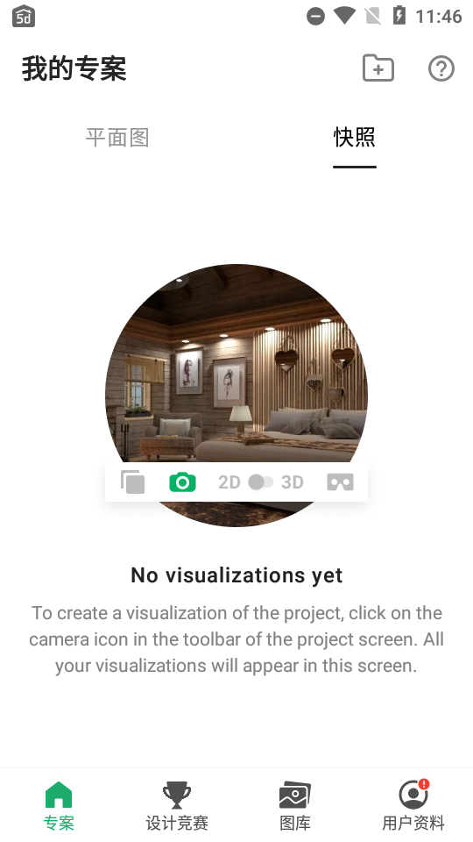
Task: Open 用户资料 profile icon
Action: 413,795
